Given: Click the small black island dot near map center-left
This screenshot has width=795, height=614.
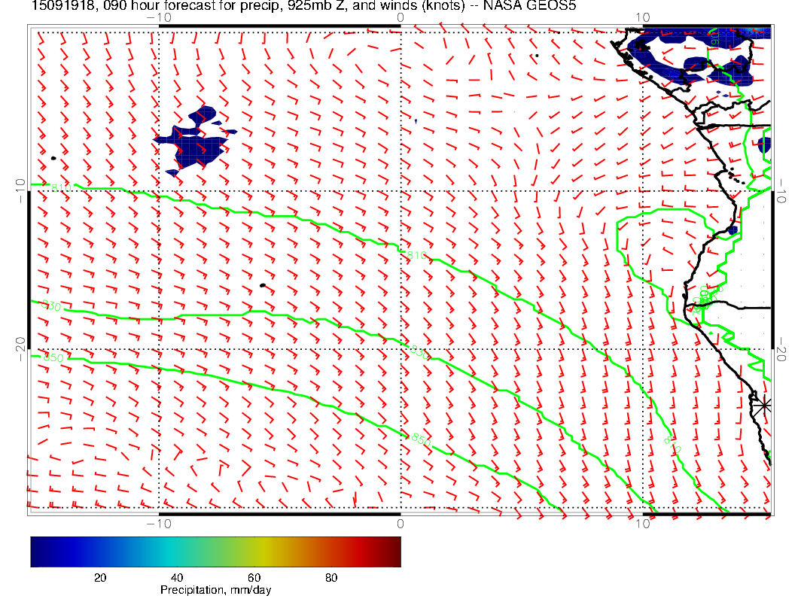Looking at the screenshot, I should pyautogui.click(x=262, y=285).
